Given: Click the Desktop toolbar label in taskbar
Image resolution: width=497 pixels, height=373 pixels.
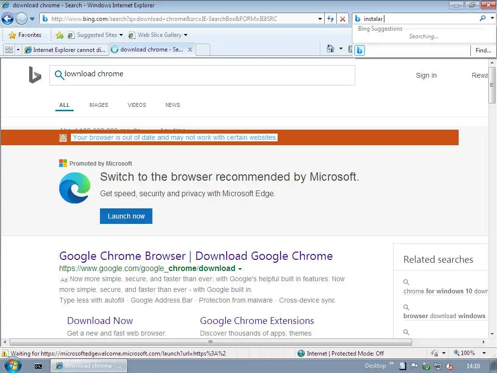Looking at the screenshot, I should [x=375, y=366].
